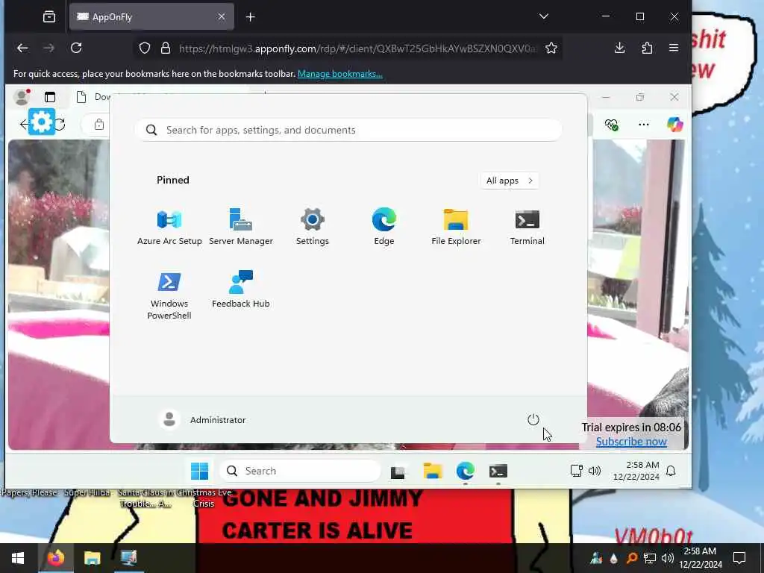Open Feedback Hub from Start menu
The height and width of the screenshot is (573, 764).
tap(241, 289)
